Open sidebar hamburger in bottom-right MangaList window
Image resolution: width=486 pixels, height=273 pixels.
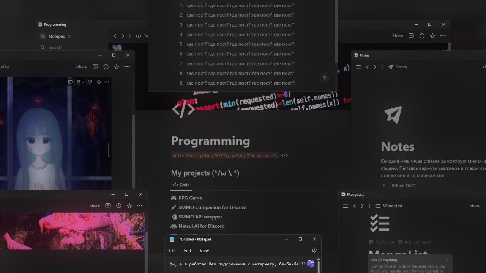pyautogui.click(x=346, y=206)
